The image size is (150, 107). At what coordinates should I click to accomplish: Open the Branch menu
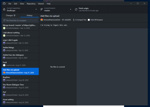point(41,4)
